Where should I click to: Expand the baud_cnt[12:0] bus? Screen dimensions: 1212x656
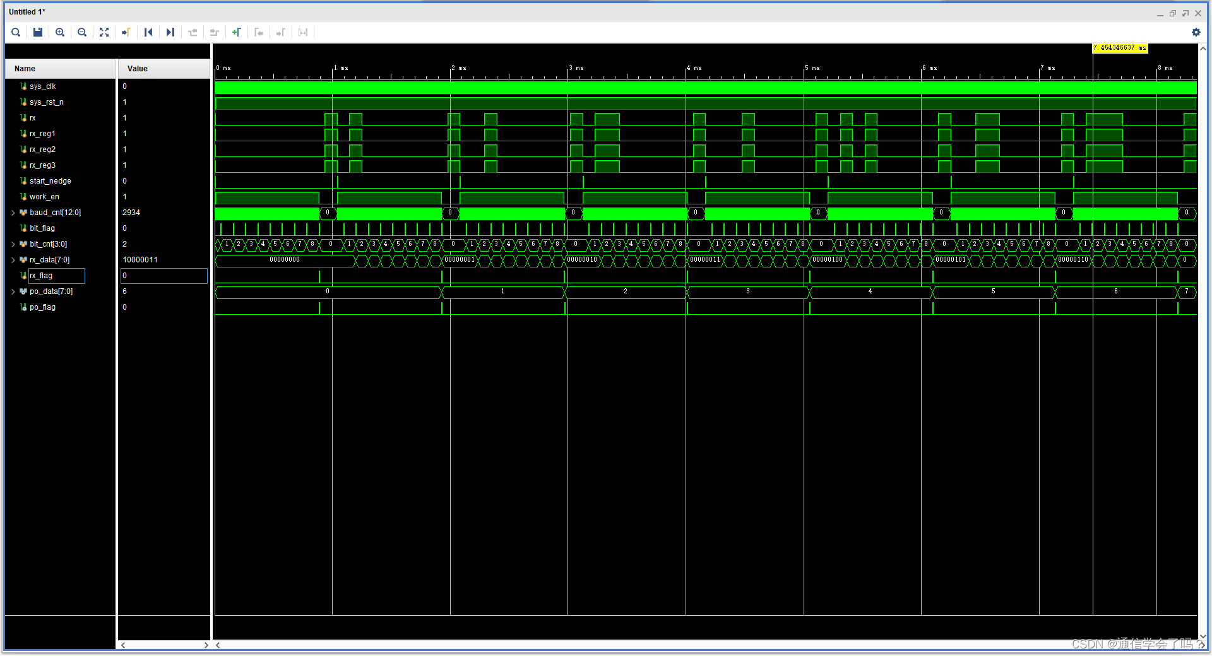[x=13, y=213]
